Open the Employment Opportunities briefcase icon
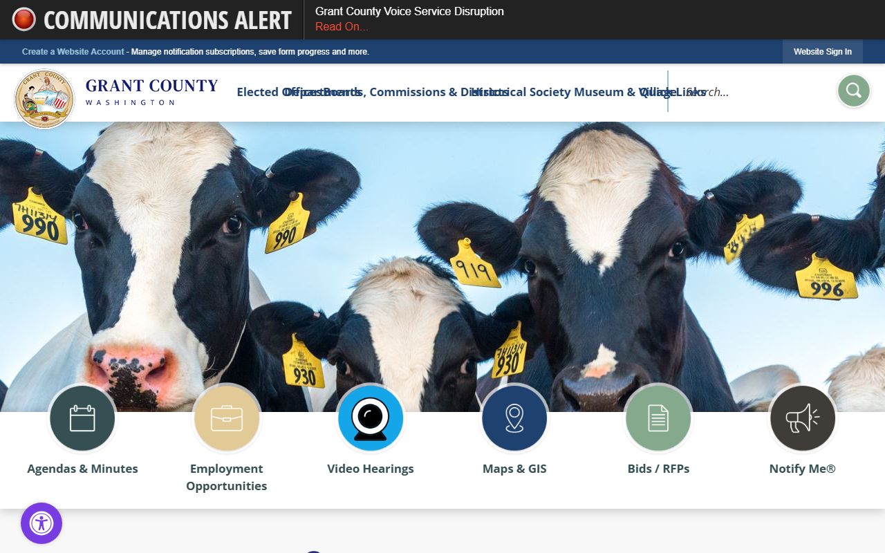The height and width of the screenshot is (553, 885). (227, 418)
